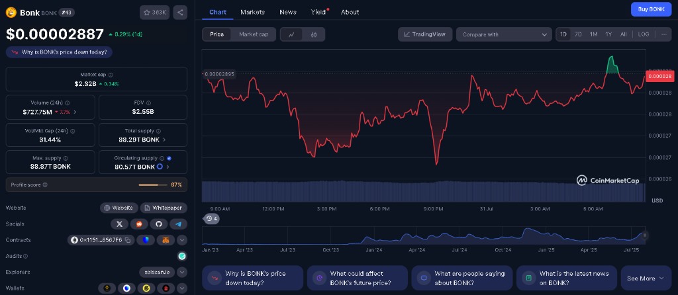Open the News tab

tap(288, 12)
